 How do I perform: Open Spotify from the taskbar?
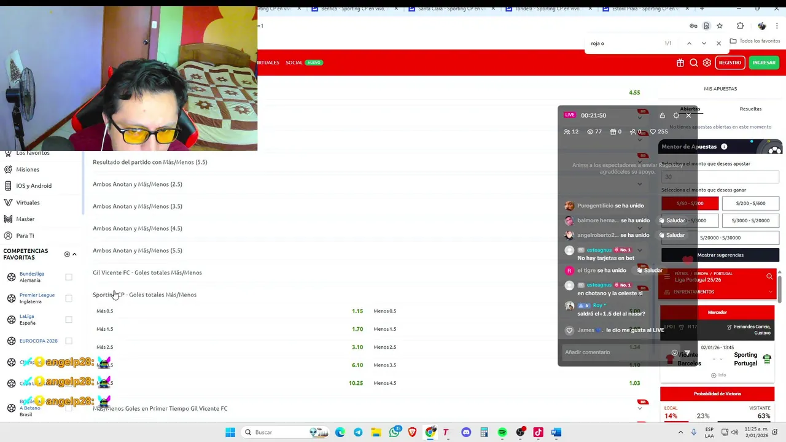click(502, 432)
